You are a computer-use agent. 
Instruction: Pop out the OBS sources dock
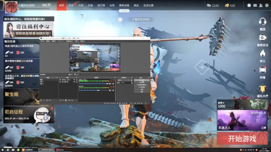77,78
